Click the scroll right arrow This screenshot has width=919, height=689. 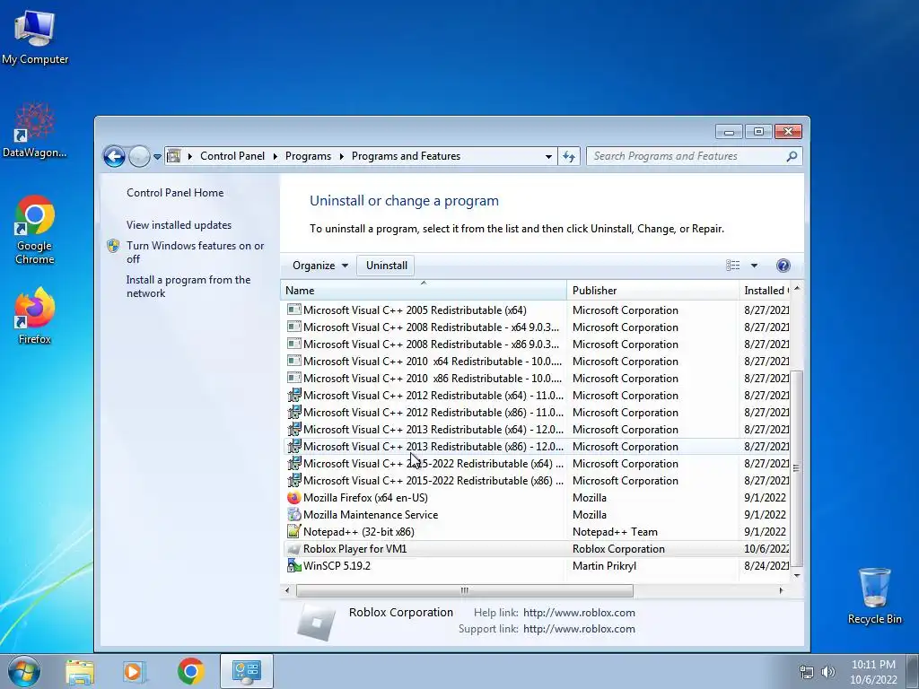(x=781, y=590)
